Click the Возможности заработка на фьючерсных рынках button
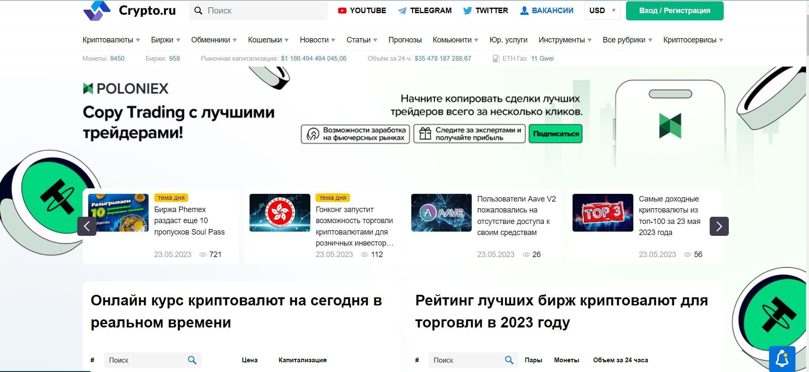 click(x=355, y=134)
